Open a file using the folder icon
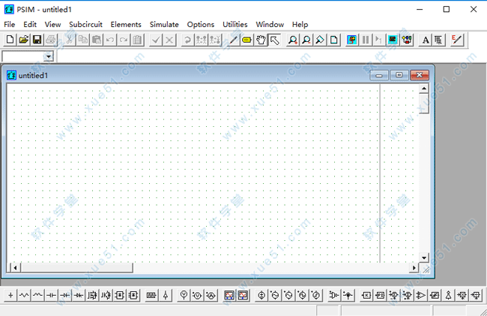This screenshot has height=316, width=487. point(24,40)
